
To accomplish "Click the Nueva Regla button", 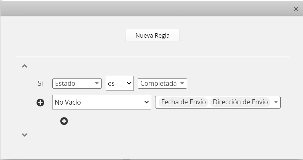I will 152,36.
